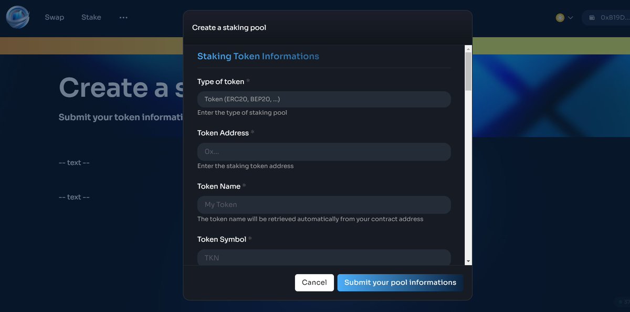Open the ellipsis menu in the navbar
Screen dimensions: 630x312
click(x=123, y=17)
